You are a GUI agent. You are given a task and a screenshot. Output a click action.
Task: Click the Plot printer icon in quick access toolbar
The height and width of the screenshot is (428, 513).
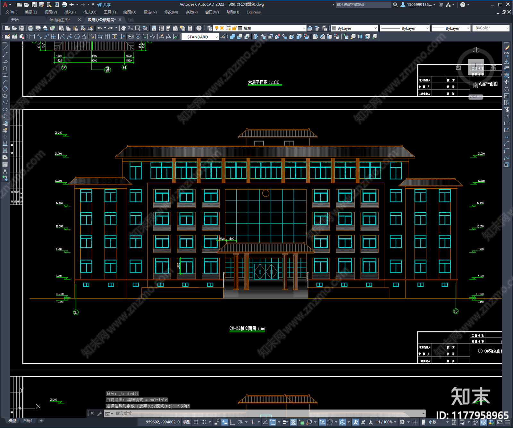64,4
